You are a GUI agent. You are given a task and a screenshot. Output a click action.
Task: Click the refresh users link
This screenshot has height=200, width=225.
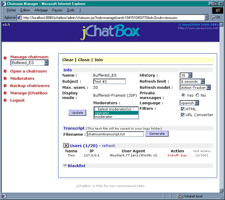click(x=108, y=146)
